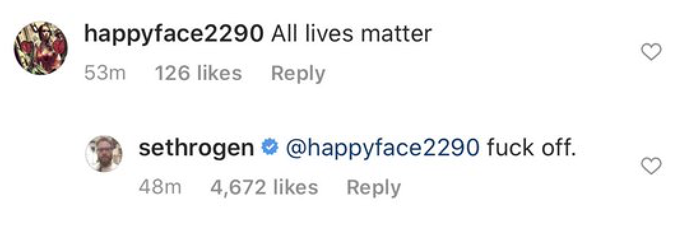This screenshot has width=696, height=233.
Task: Show who gave the 4,672 likes
Action: coord(264,187)
